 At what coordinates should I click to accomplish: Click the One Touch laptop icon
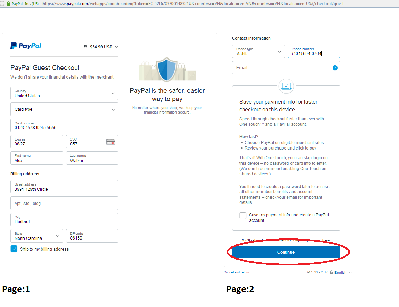(x=286, y=86)
